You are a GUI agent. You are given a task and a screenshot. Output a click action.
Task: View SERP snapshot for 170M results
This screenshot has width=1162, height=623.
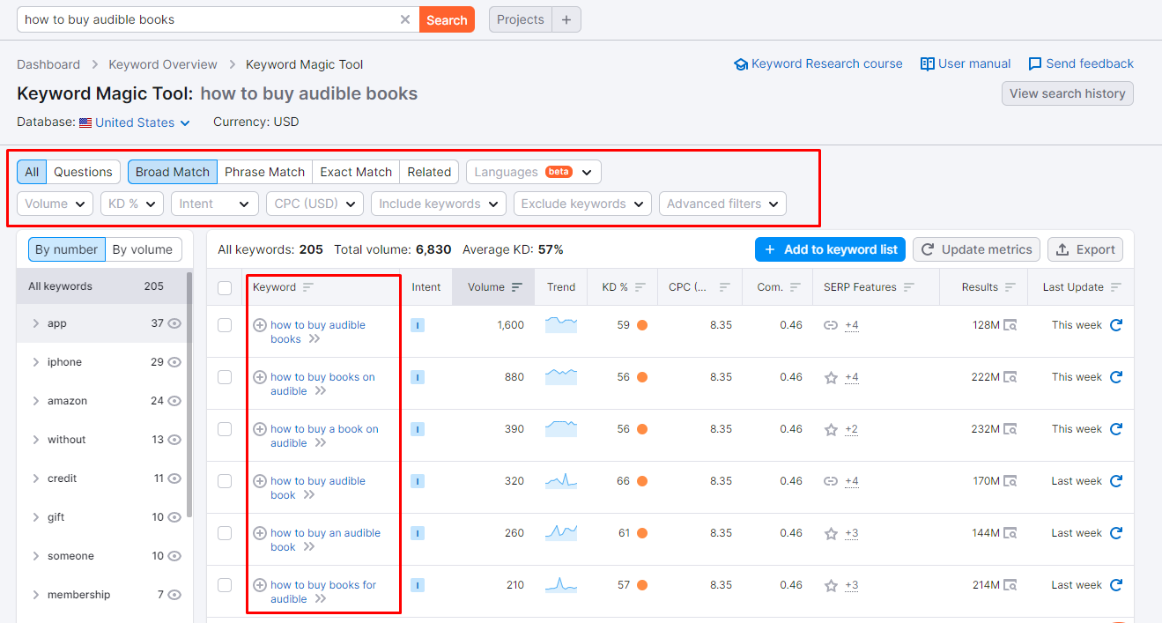[1010, 481]
